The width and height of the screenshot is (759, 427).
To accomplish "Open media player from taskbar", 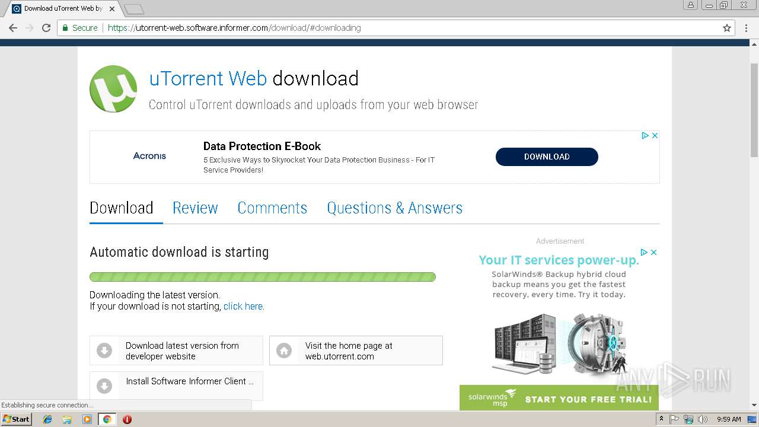I will (x=87, y=419).
